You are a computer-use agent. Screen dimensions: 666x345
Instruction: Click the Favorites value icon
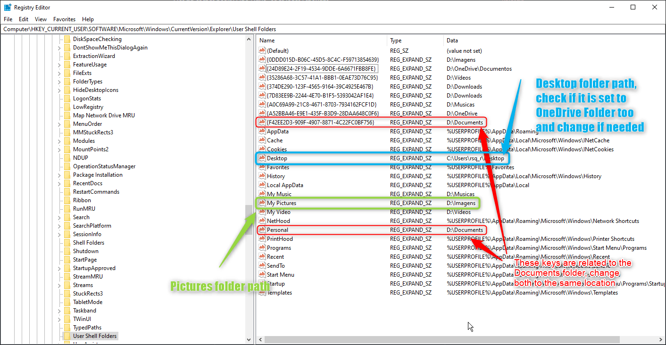pos(262,167)
